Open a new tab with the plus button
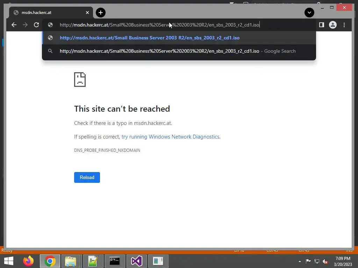 [101, 13]
